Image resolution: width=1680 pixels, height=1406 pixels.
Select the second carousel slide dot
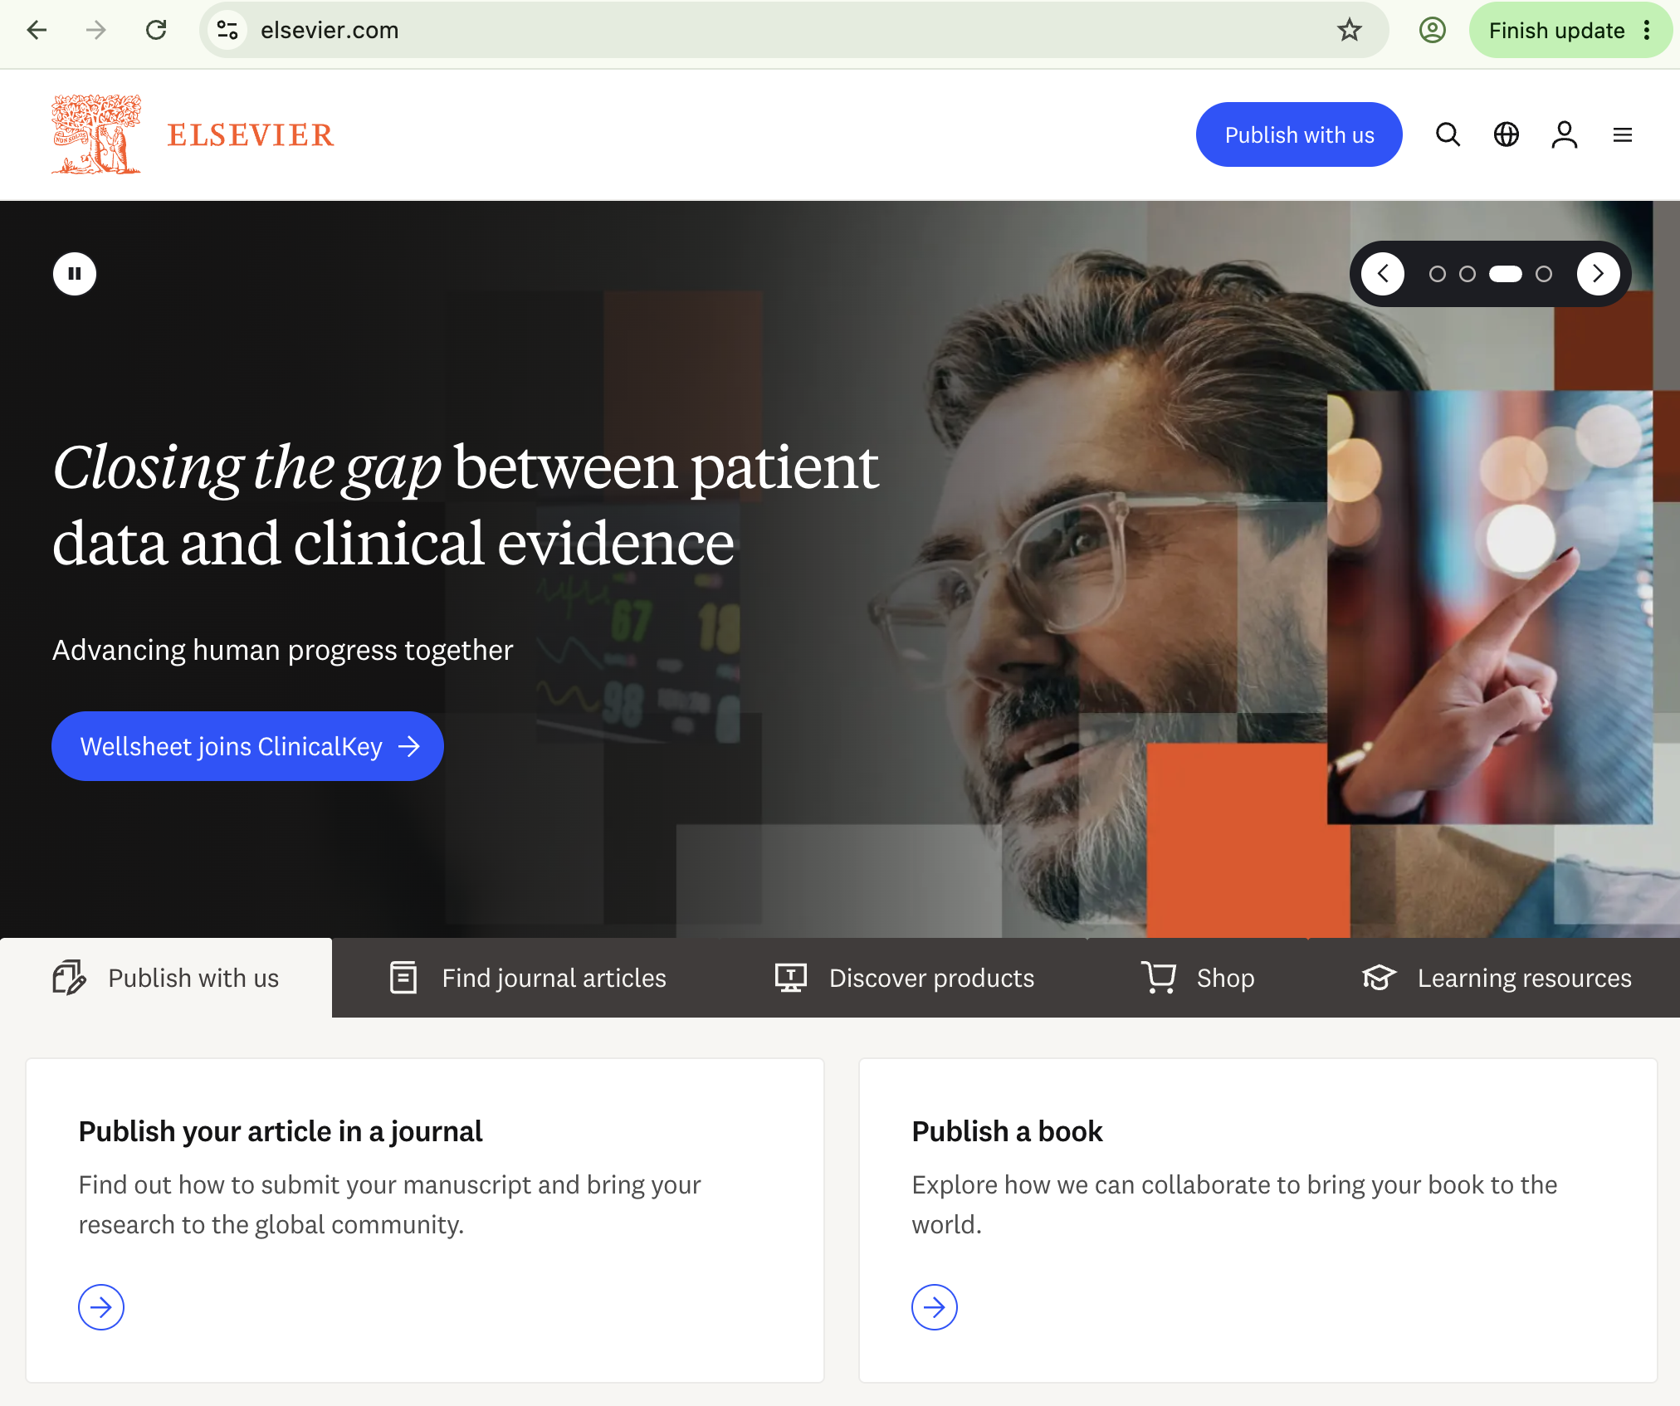point(1468,274)
